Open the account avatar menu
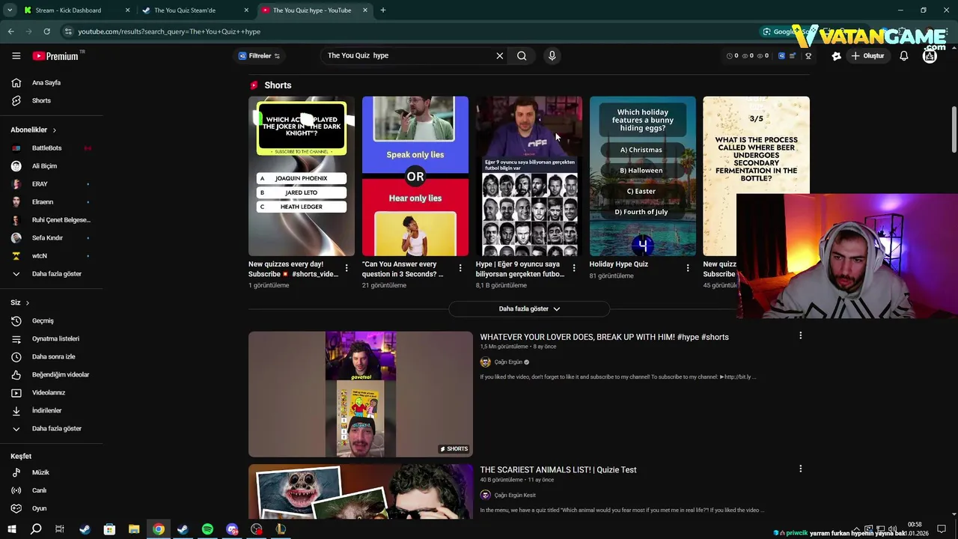 pos(930,55)
